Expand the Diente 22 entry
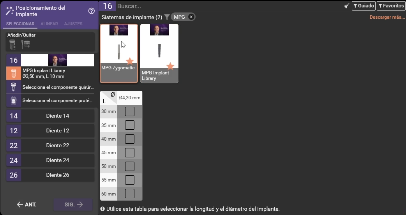The image size is (406, 215). [x=57, y=145]
